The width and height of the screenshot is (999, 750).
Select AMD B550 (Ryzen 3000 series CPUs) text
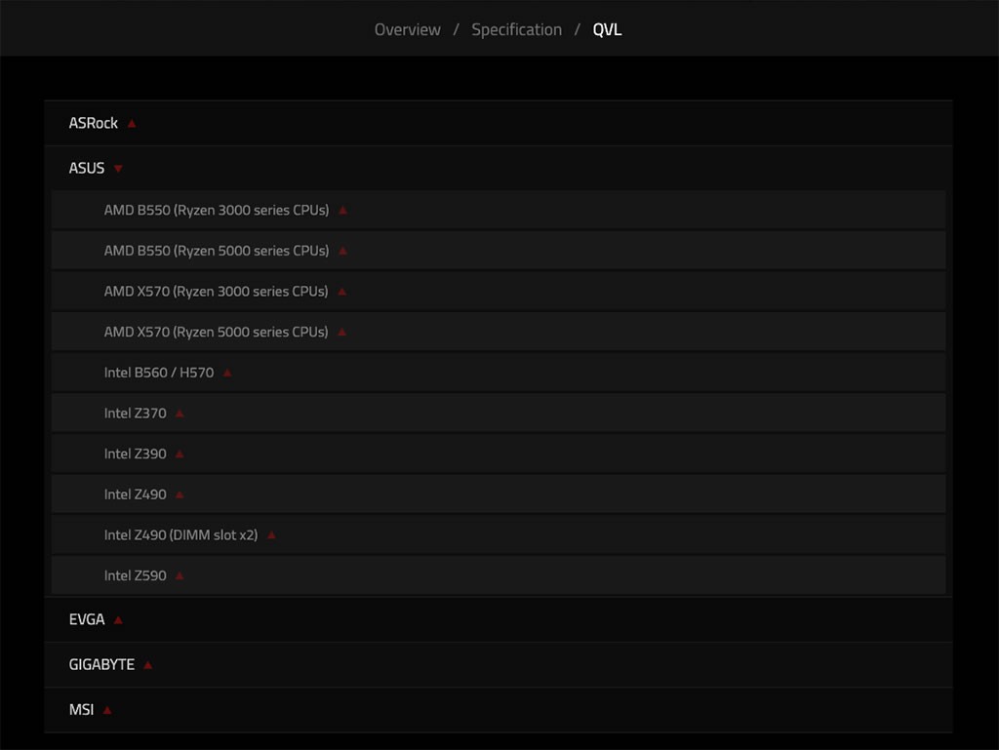[x=217, y=210]
